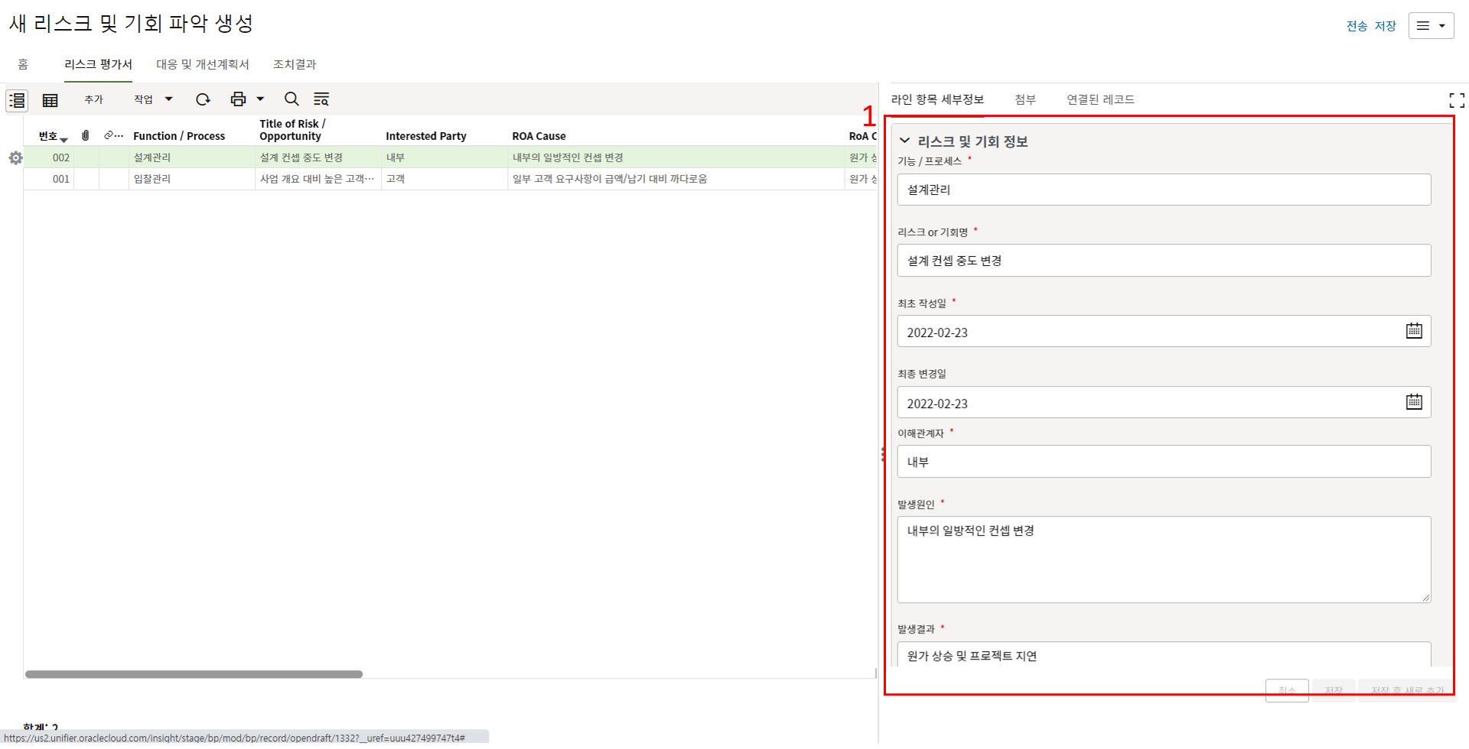Switch to the detail list view icon
The width and height of the screenshot is (1469, 749).
(17, 100)
